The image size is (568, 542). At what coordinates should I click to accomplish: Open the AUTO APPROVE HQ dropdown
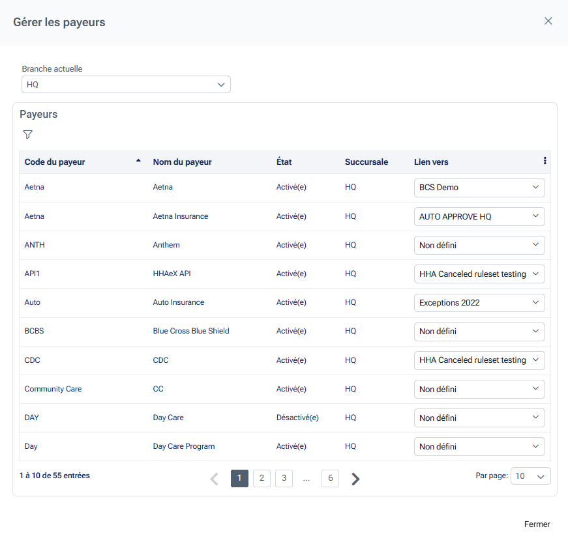pyautogui.click(x=479, y=216)
